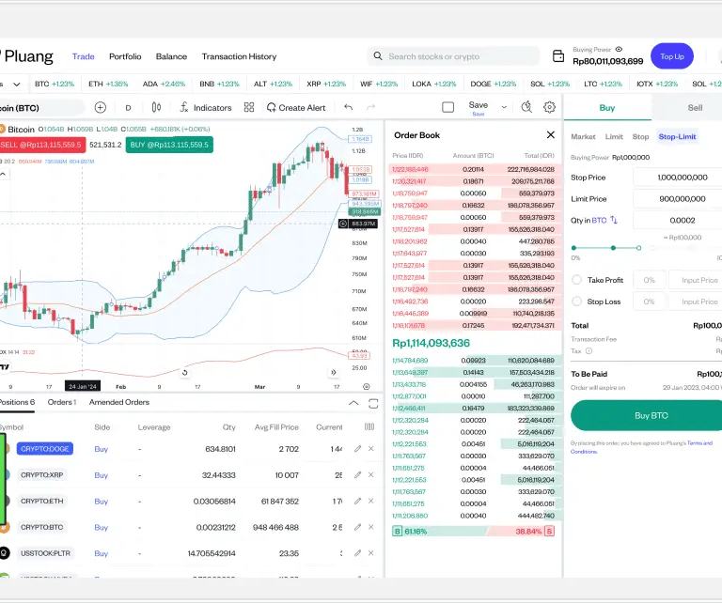Open the Orders 1 tab
This screenshot has height=603, width=722.
(62, 402)
